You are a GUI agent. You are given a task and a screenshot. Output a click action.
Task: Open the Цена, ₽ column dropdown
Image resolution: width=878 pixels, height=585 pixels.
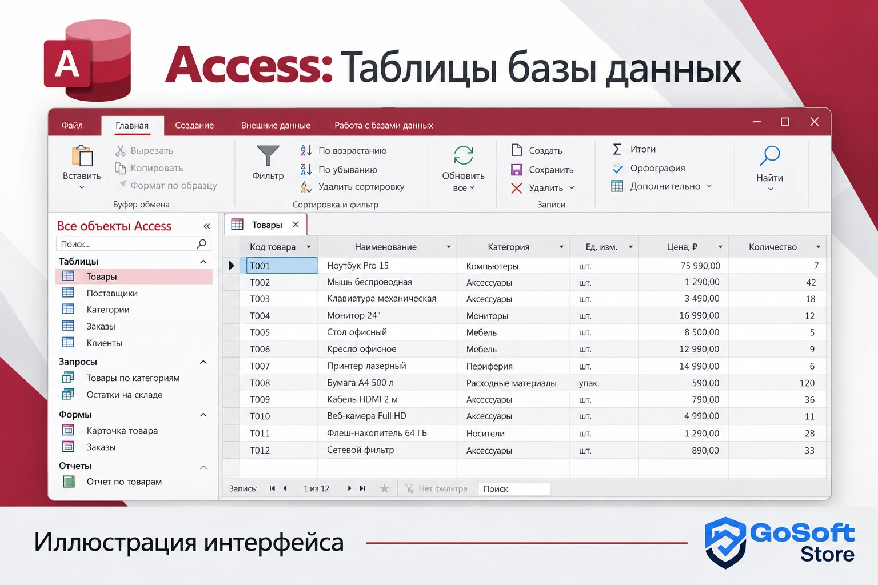tap(720, 247)
